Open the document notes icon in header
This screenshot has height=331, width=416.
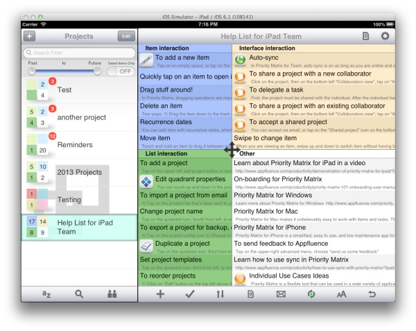coord(365,36)
